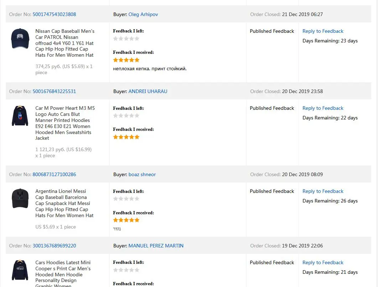The height and width of the screenshot is (287, 378).
Task: Reply to Feedback for MANUEL PEREZ MARTIN order
Action: 323,262
